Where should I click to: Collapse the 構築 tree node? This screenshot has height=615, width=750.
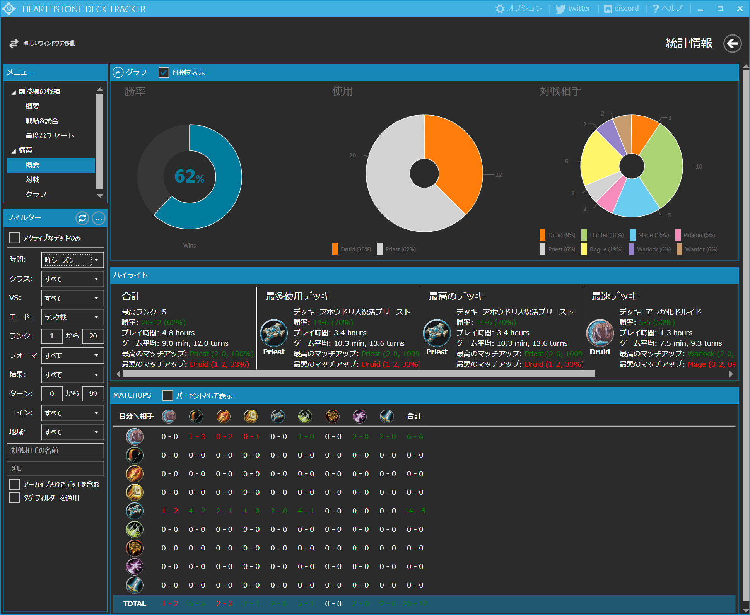[x=14, y=151]
